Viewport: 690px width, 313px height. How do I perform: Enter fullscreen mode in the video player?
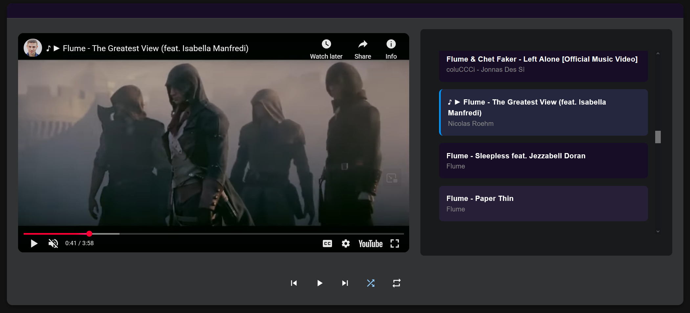[x=394, y=244]
